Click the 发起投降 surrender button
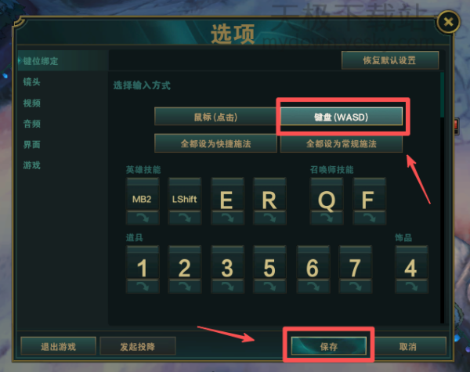The width and height of the screenshot is (470, 372). pos(138,346)
